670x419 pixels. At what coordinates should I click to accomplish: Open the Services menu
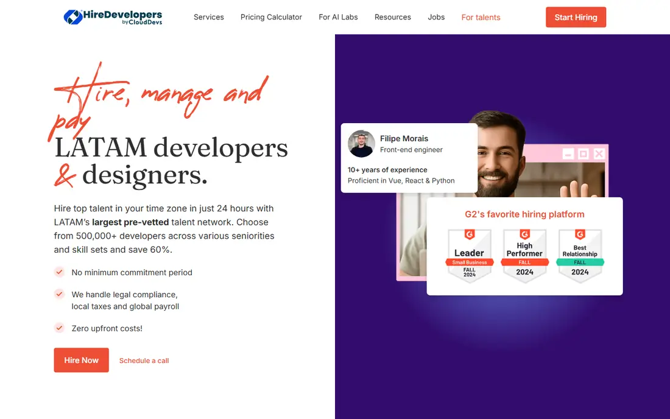pos(208,17)
